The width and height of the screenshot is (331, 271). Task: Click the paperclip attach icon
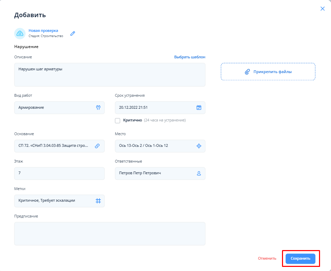[x=247, y=72]
